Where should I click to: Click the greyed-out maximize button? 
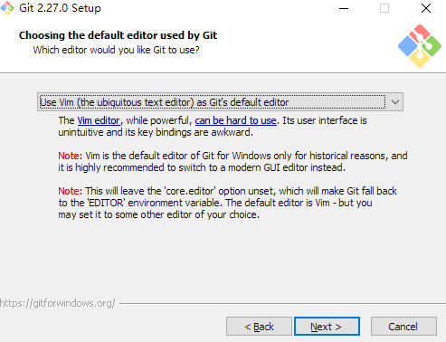384,8
